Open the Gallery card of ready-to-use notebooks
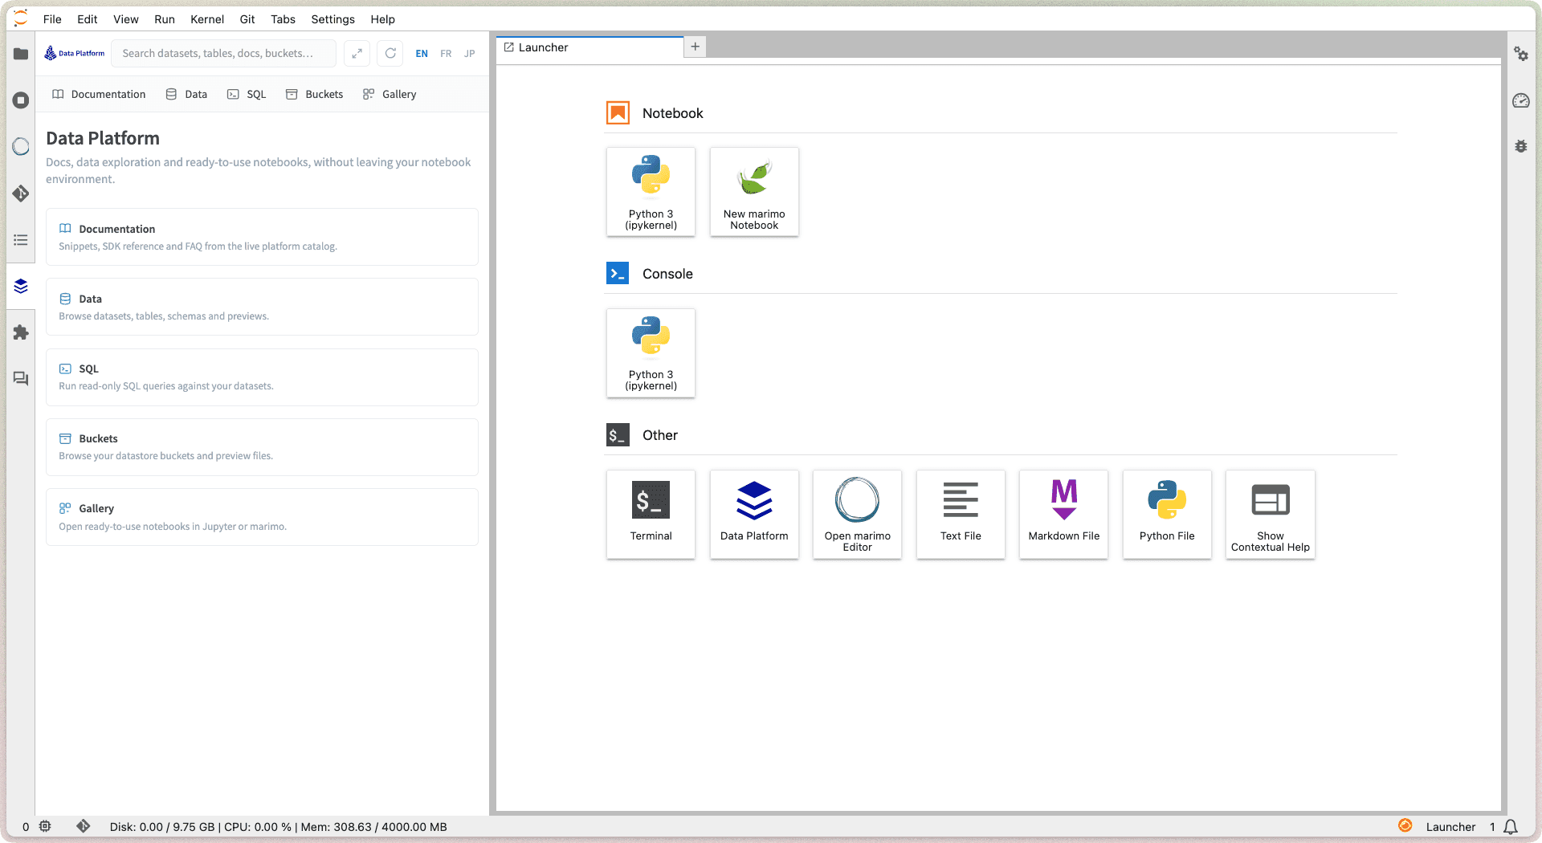This screenshot has width=1542, height=843. [x=262, y=517]
